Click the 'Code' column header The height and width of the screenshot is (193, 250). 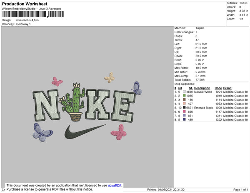[x=218, y=88]
